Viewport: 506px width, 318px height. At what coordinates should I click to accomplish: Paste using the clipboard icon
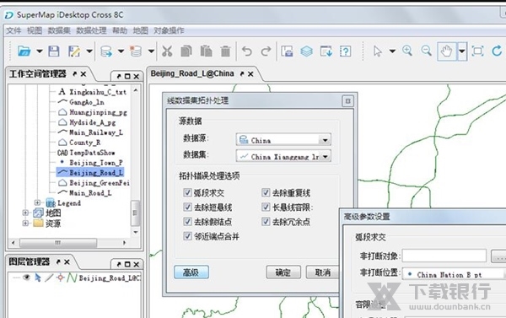(206, 51)
